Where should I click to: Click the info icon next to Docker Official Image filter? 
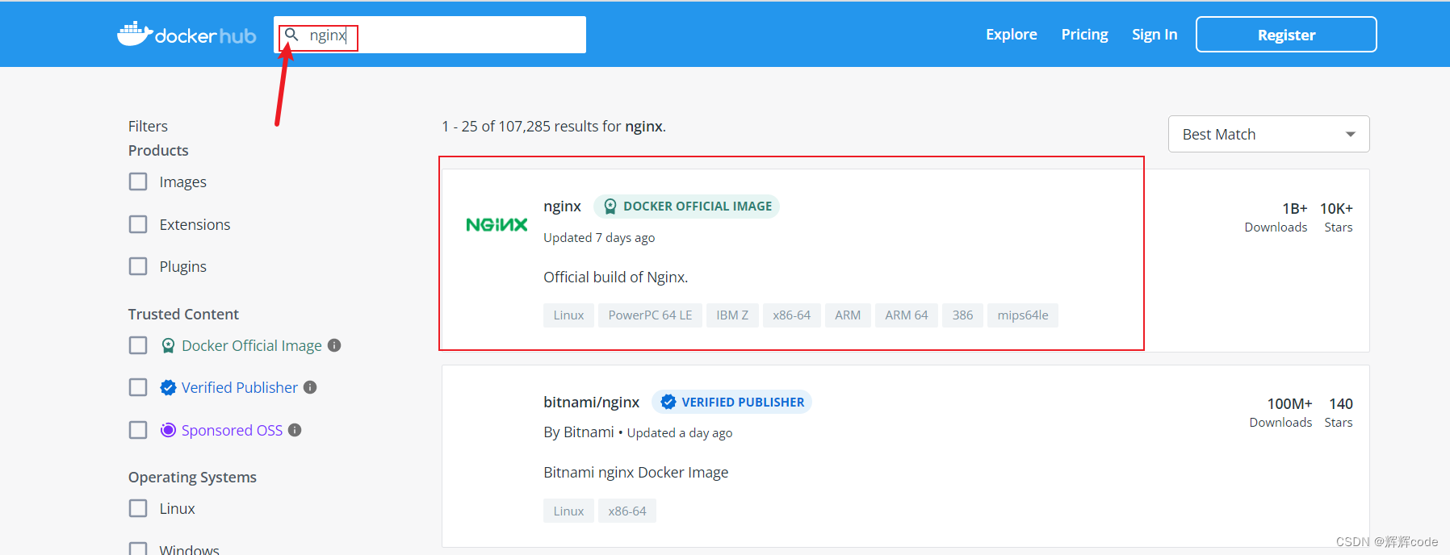pyautogui.click(x=334, y=345)
